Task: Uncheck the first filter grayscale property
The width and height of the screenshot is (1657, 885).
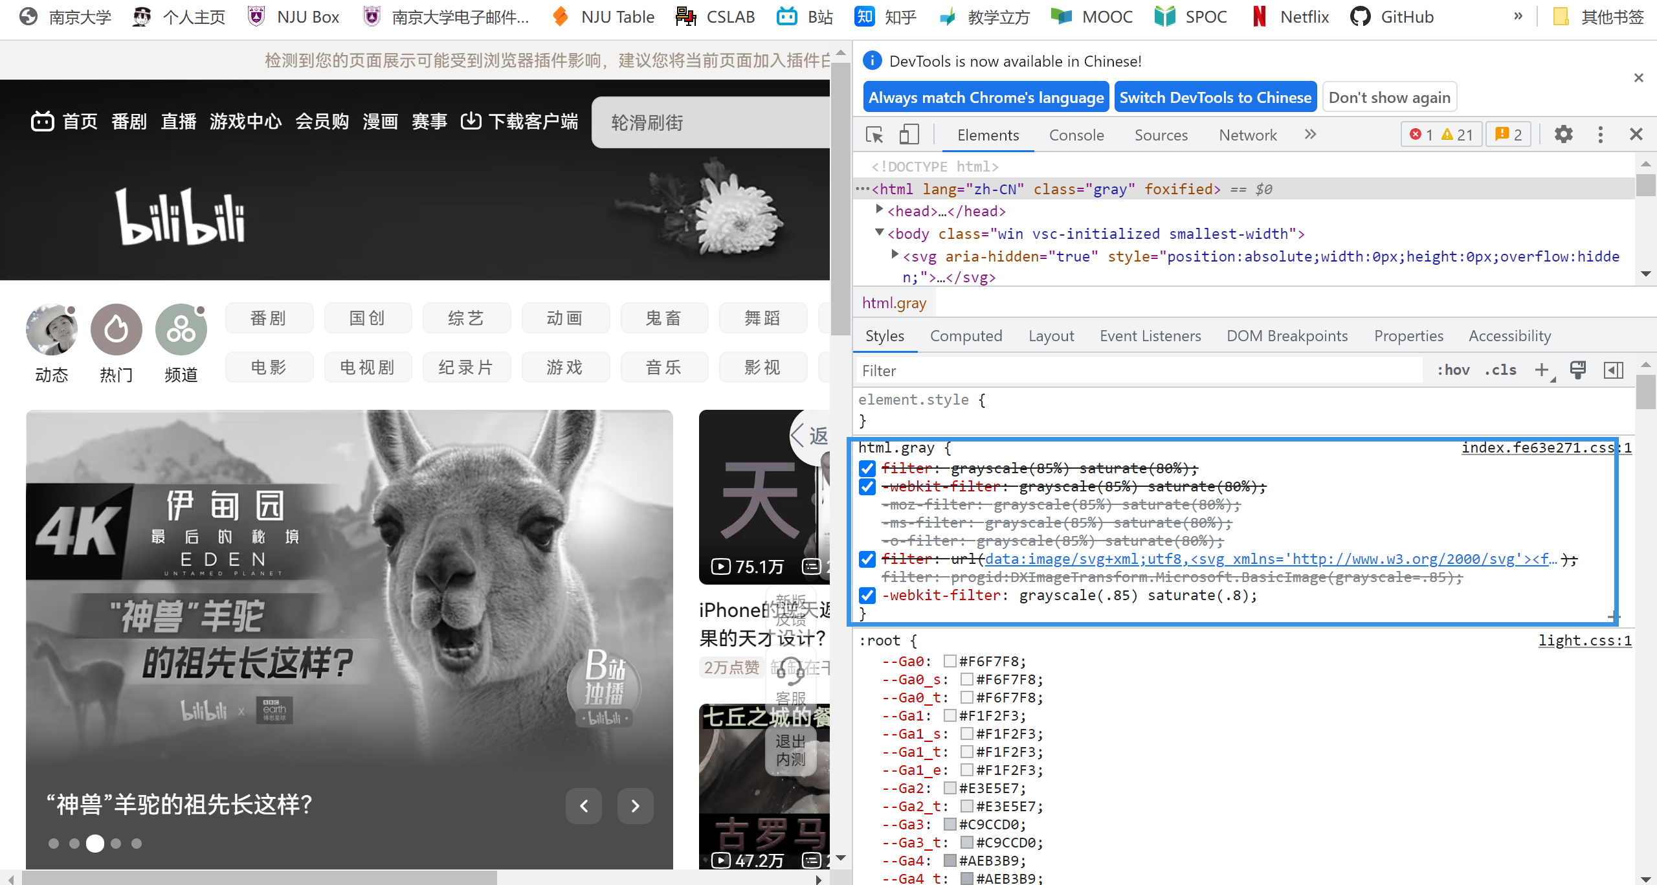Action: 867,468
